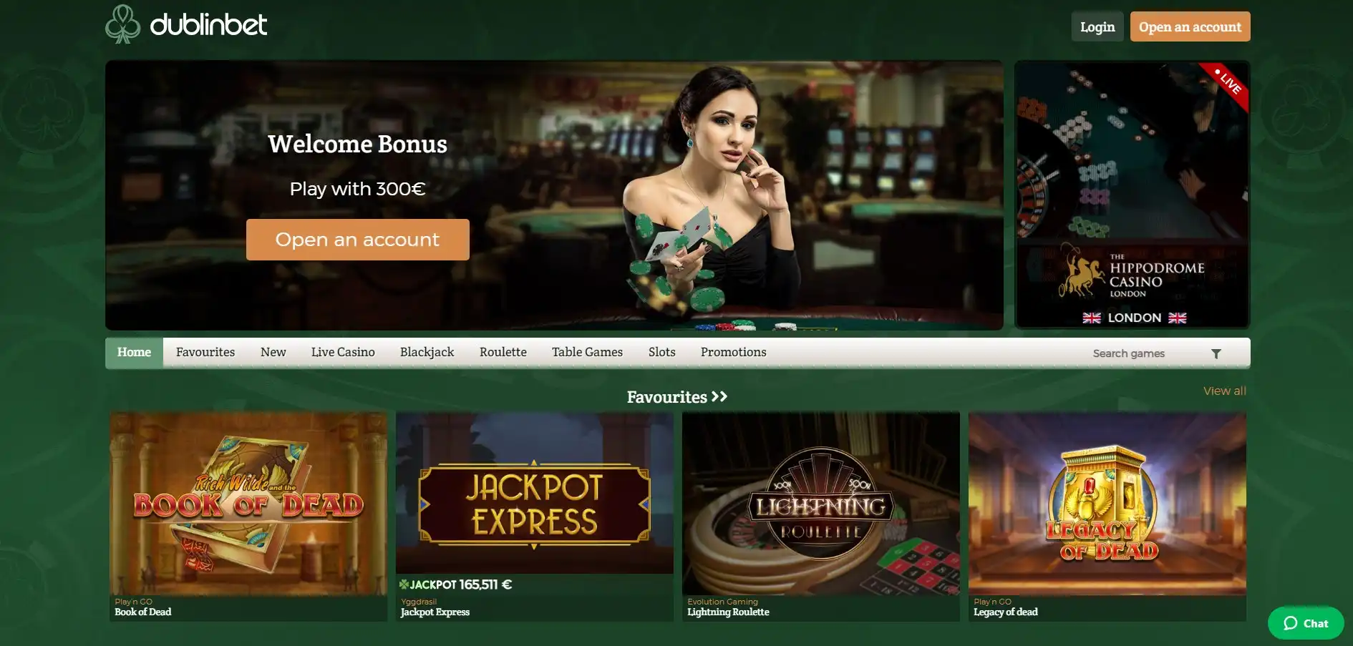Viewport: 1353px width, 646px height.
Task: Click the Hippodrome Casino horse logo
Action: click(x=1080, y=271)
